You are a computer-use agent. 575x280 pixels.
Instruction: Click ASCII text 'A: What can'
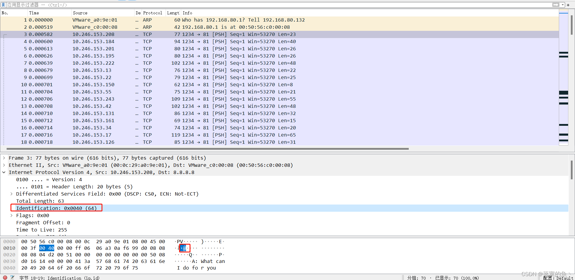pos(208,261)
